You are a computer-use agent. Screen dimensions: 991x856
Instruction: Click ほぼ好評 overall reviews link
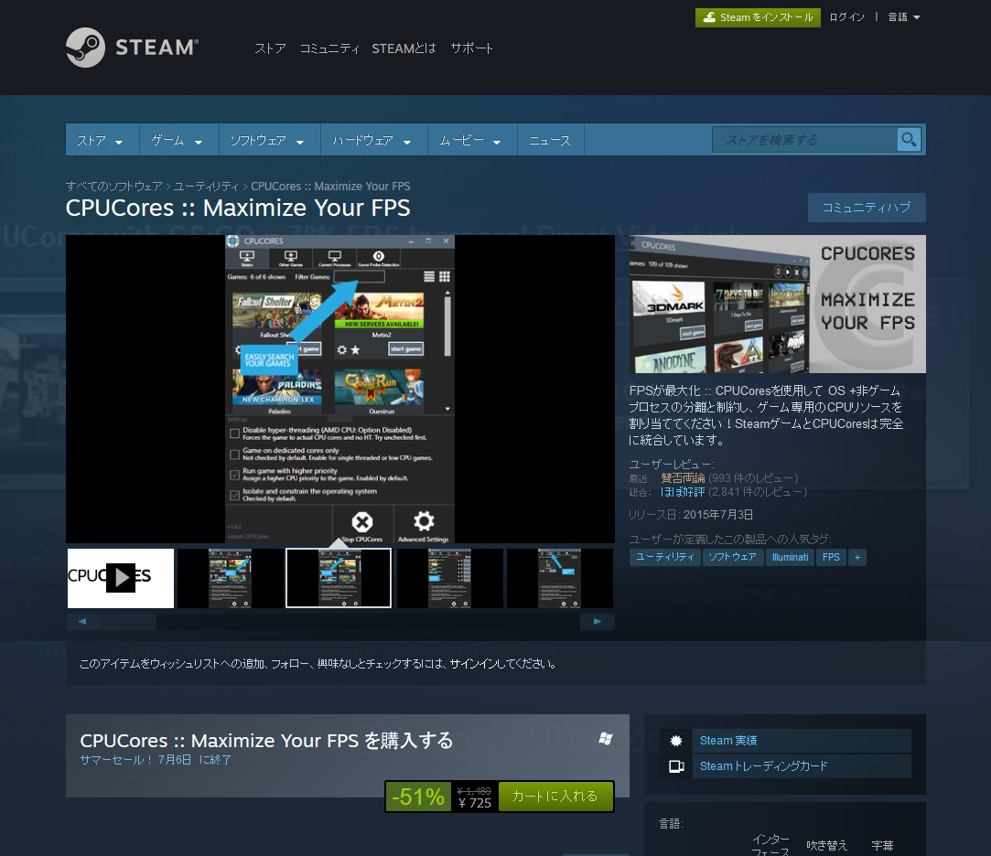click(683, 492)
